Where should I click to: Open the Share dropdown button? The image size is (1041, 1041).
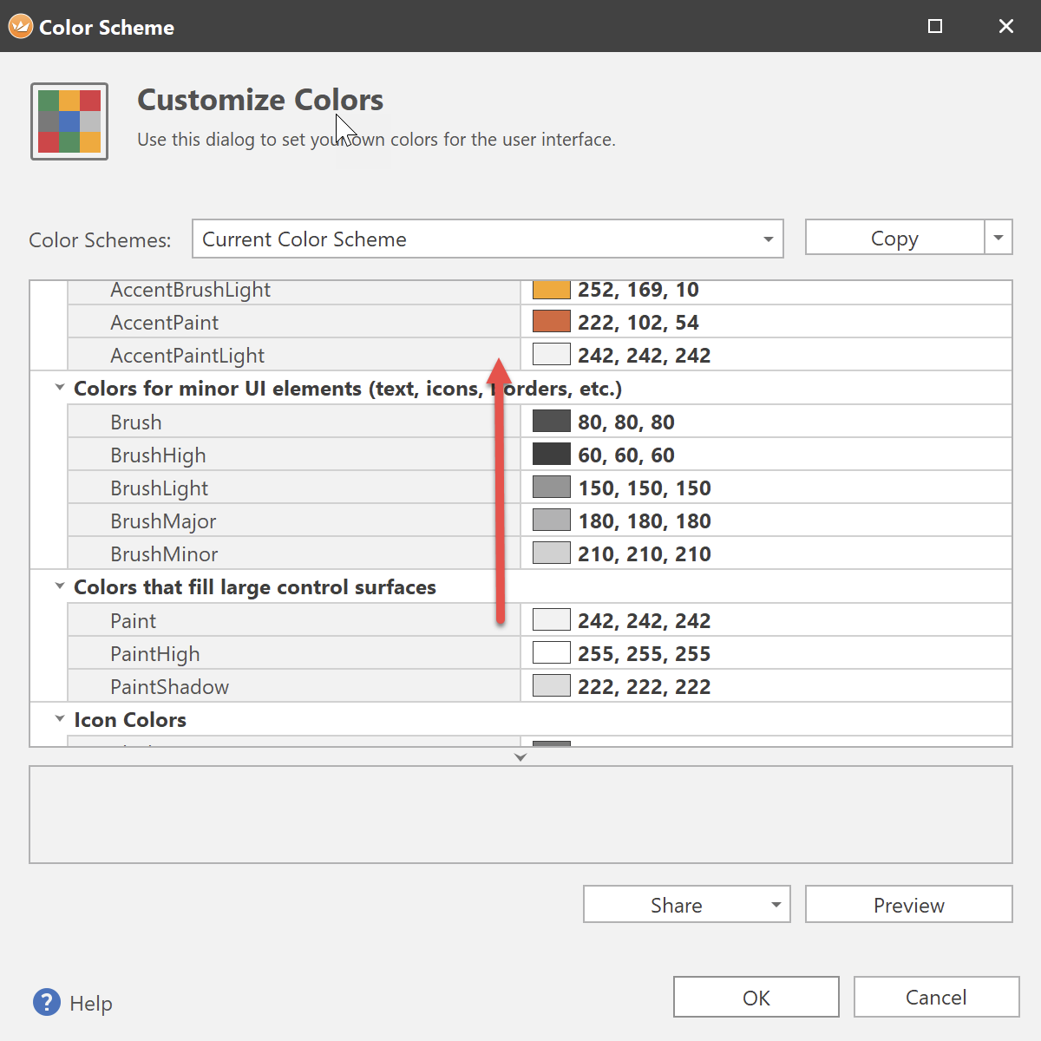pyautogui.click(x=776, y=905)
